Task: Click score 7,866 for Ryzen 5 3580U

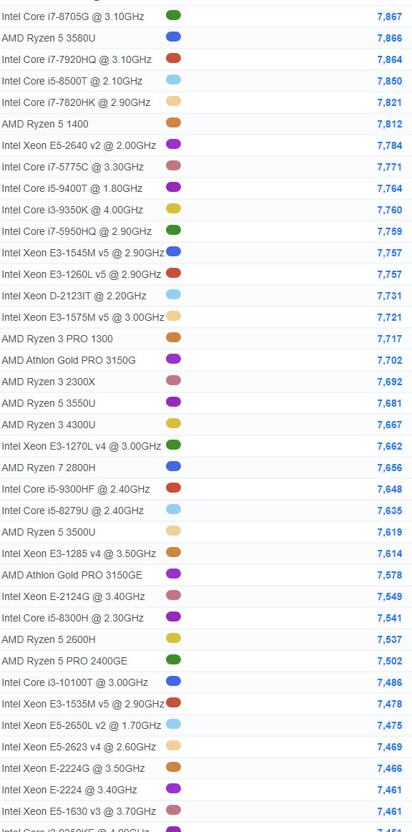Action: click(x=390, y=38)
